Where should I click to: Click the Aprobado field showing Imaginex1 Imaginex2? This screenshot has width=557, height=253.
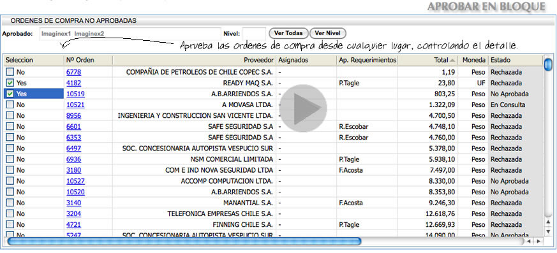[130, 34]
